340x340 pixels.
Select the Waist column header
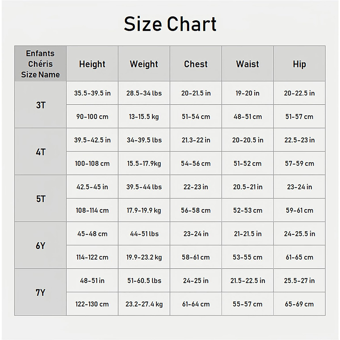pos(248,64)
